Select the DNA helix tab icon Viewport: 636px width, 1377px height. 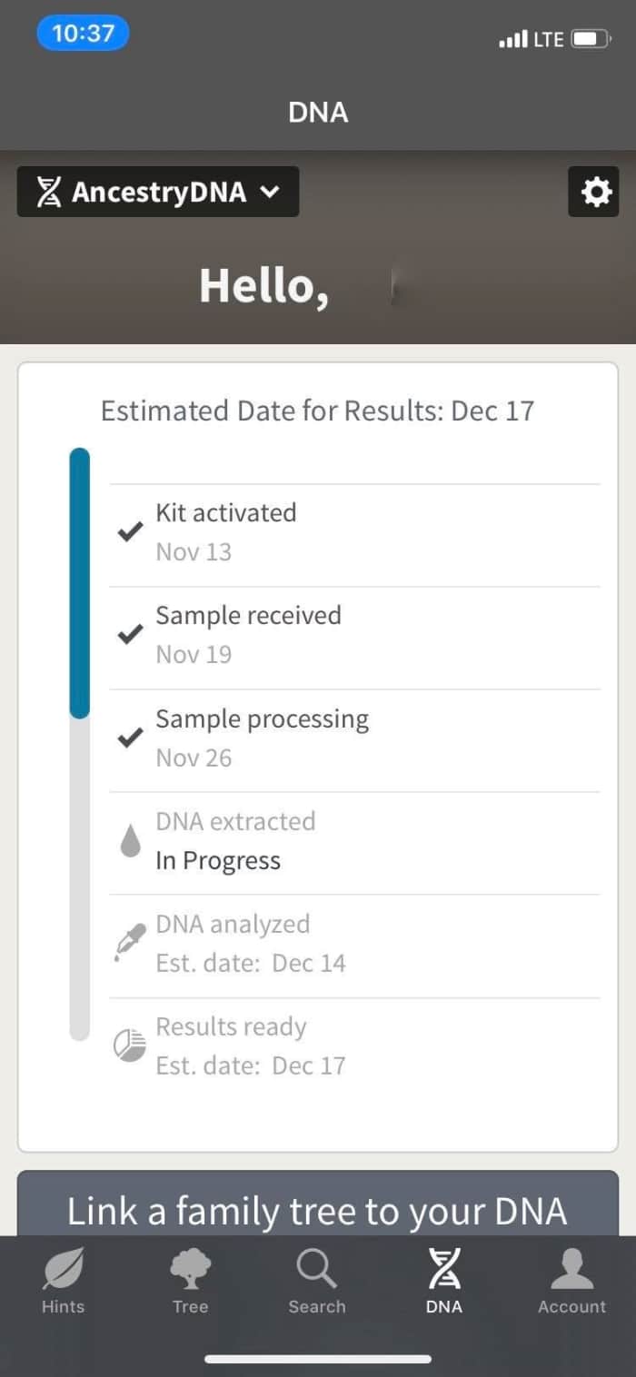tap(444, 1269)
